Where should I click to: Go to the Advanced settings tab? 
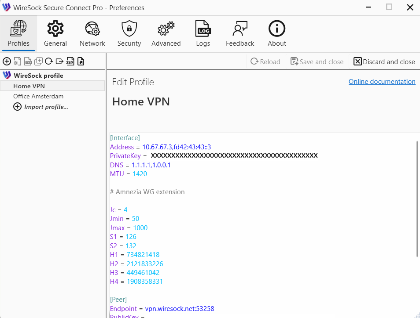166,34
